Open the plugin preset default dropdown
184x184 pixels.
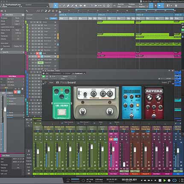[67, 76]
